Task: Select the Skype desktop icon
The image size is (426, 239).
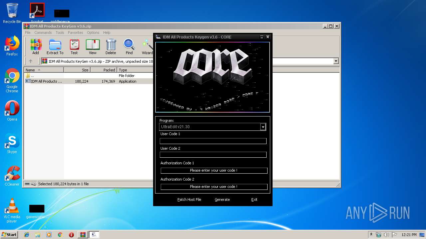Action: tap(12, 143)
